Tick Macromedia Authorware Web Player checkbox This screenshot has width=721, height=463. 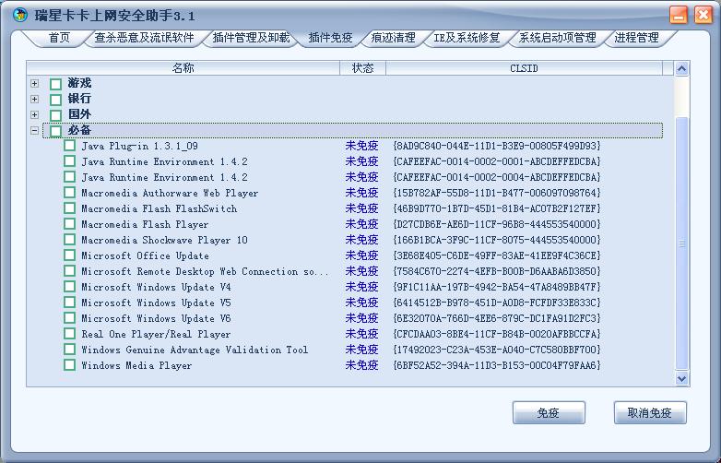point(69,193)
